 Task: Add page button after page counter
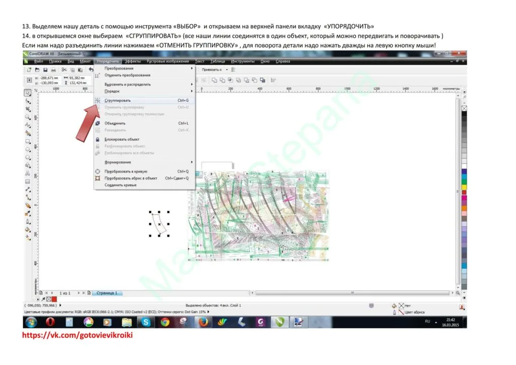pyautogui.click(x=89, y=292)
